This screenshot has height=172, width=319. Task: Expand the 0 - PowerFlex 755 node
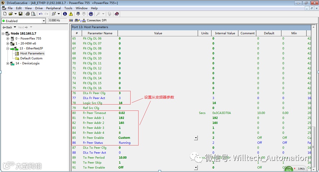(8, 38)
